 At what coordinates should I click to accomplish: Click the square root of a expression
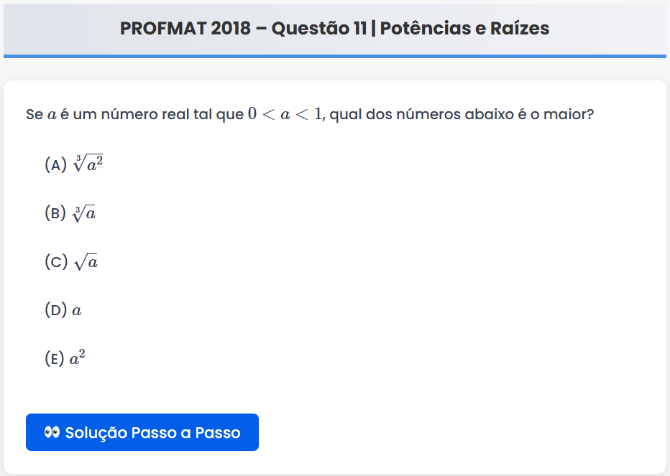86,262
